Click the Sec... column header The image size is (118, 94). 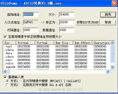[x=10, y=43]
